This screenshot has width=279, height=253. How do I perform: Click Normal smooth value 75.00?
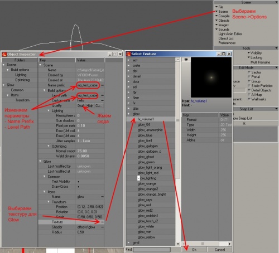click(82, 151)
